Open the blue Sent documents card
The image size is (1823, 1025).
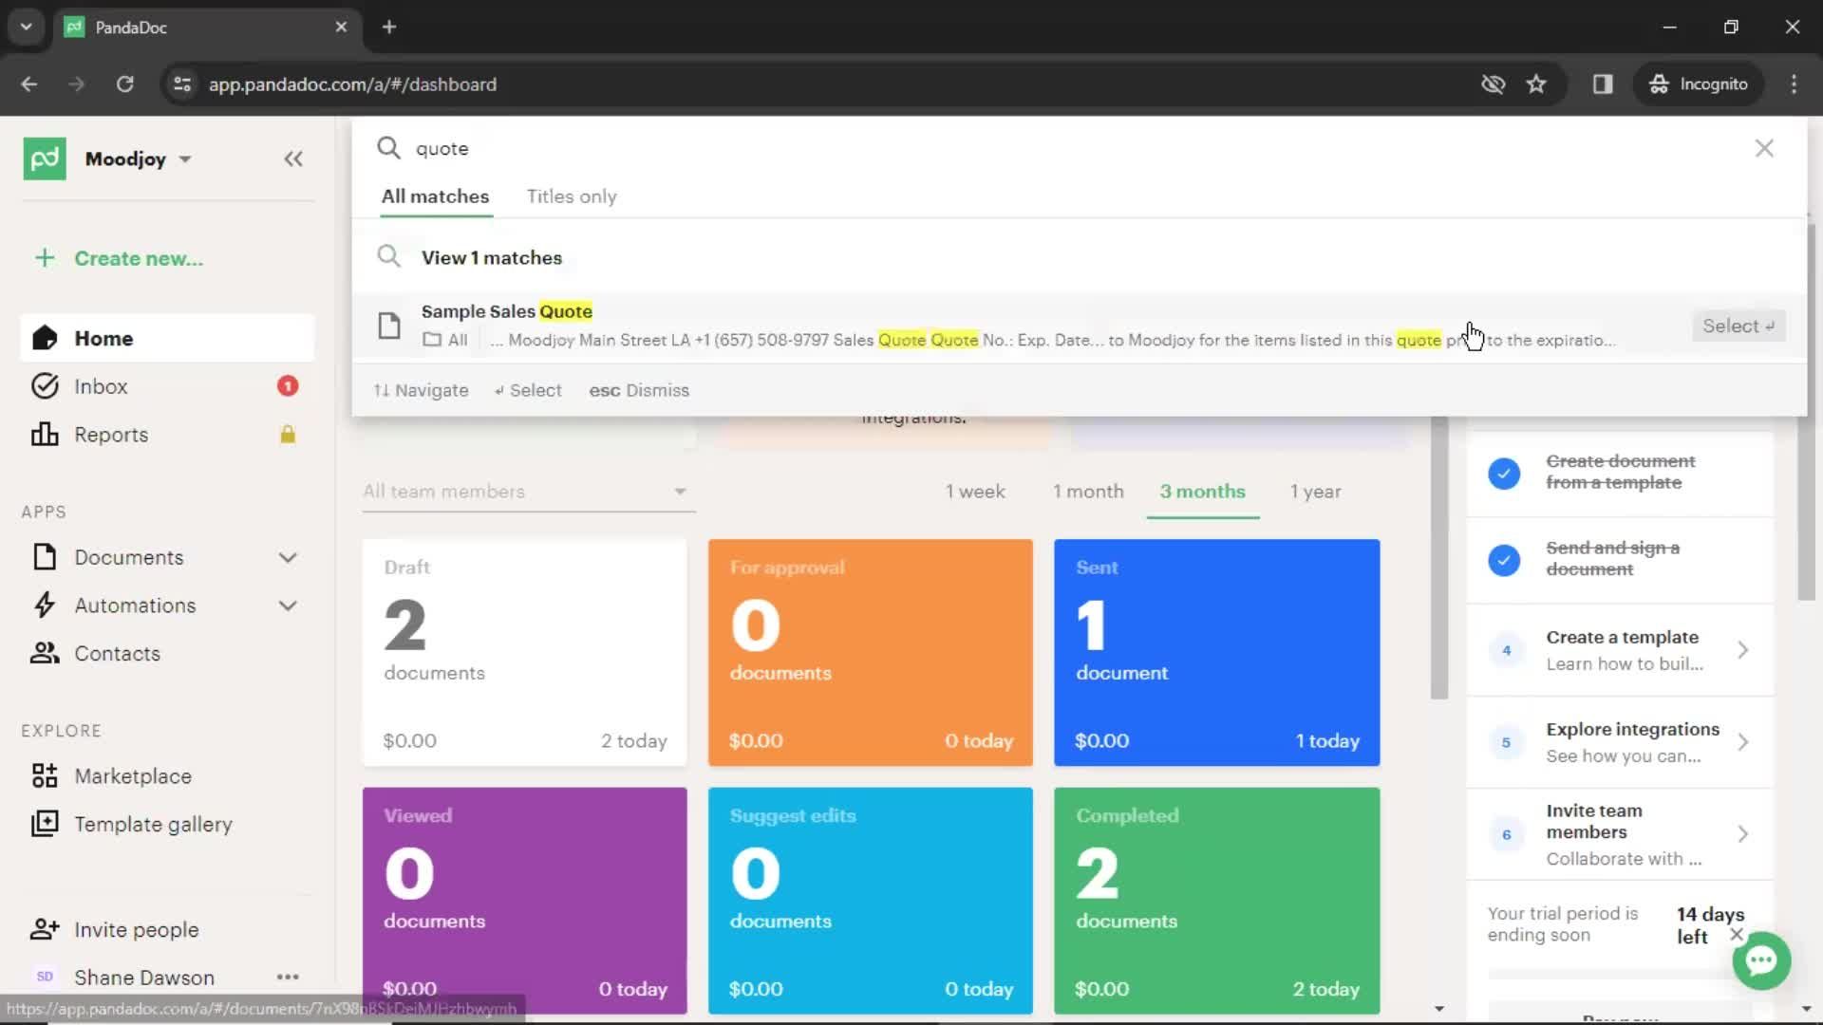(x=1216, y=652)
